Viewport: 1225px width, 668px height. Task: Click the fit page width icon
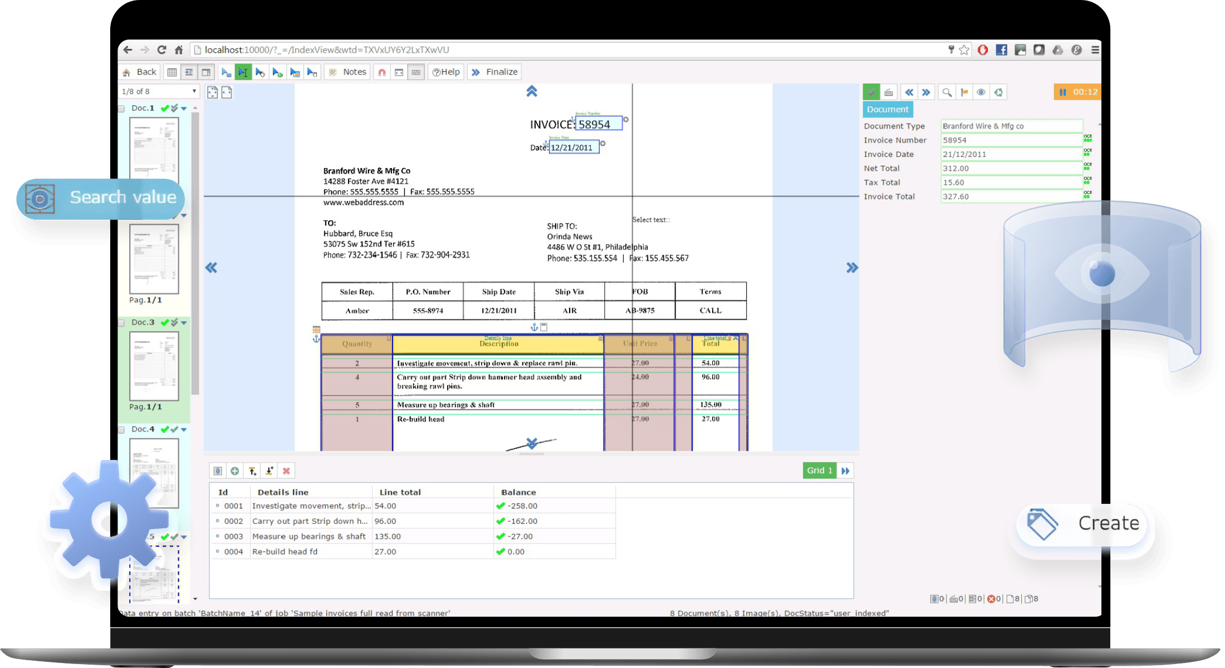click(227, 92)
